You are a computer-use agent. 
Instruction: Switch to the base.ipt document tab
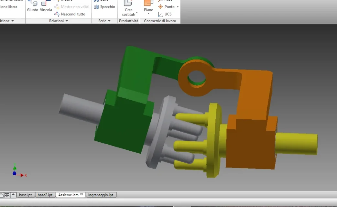tap(25, 195)
